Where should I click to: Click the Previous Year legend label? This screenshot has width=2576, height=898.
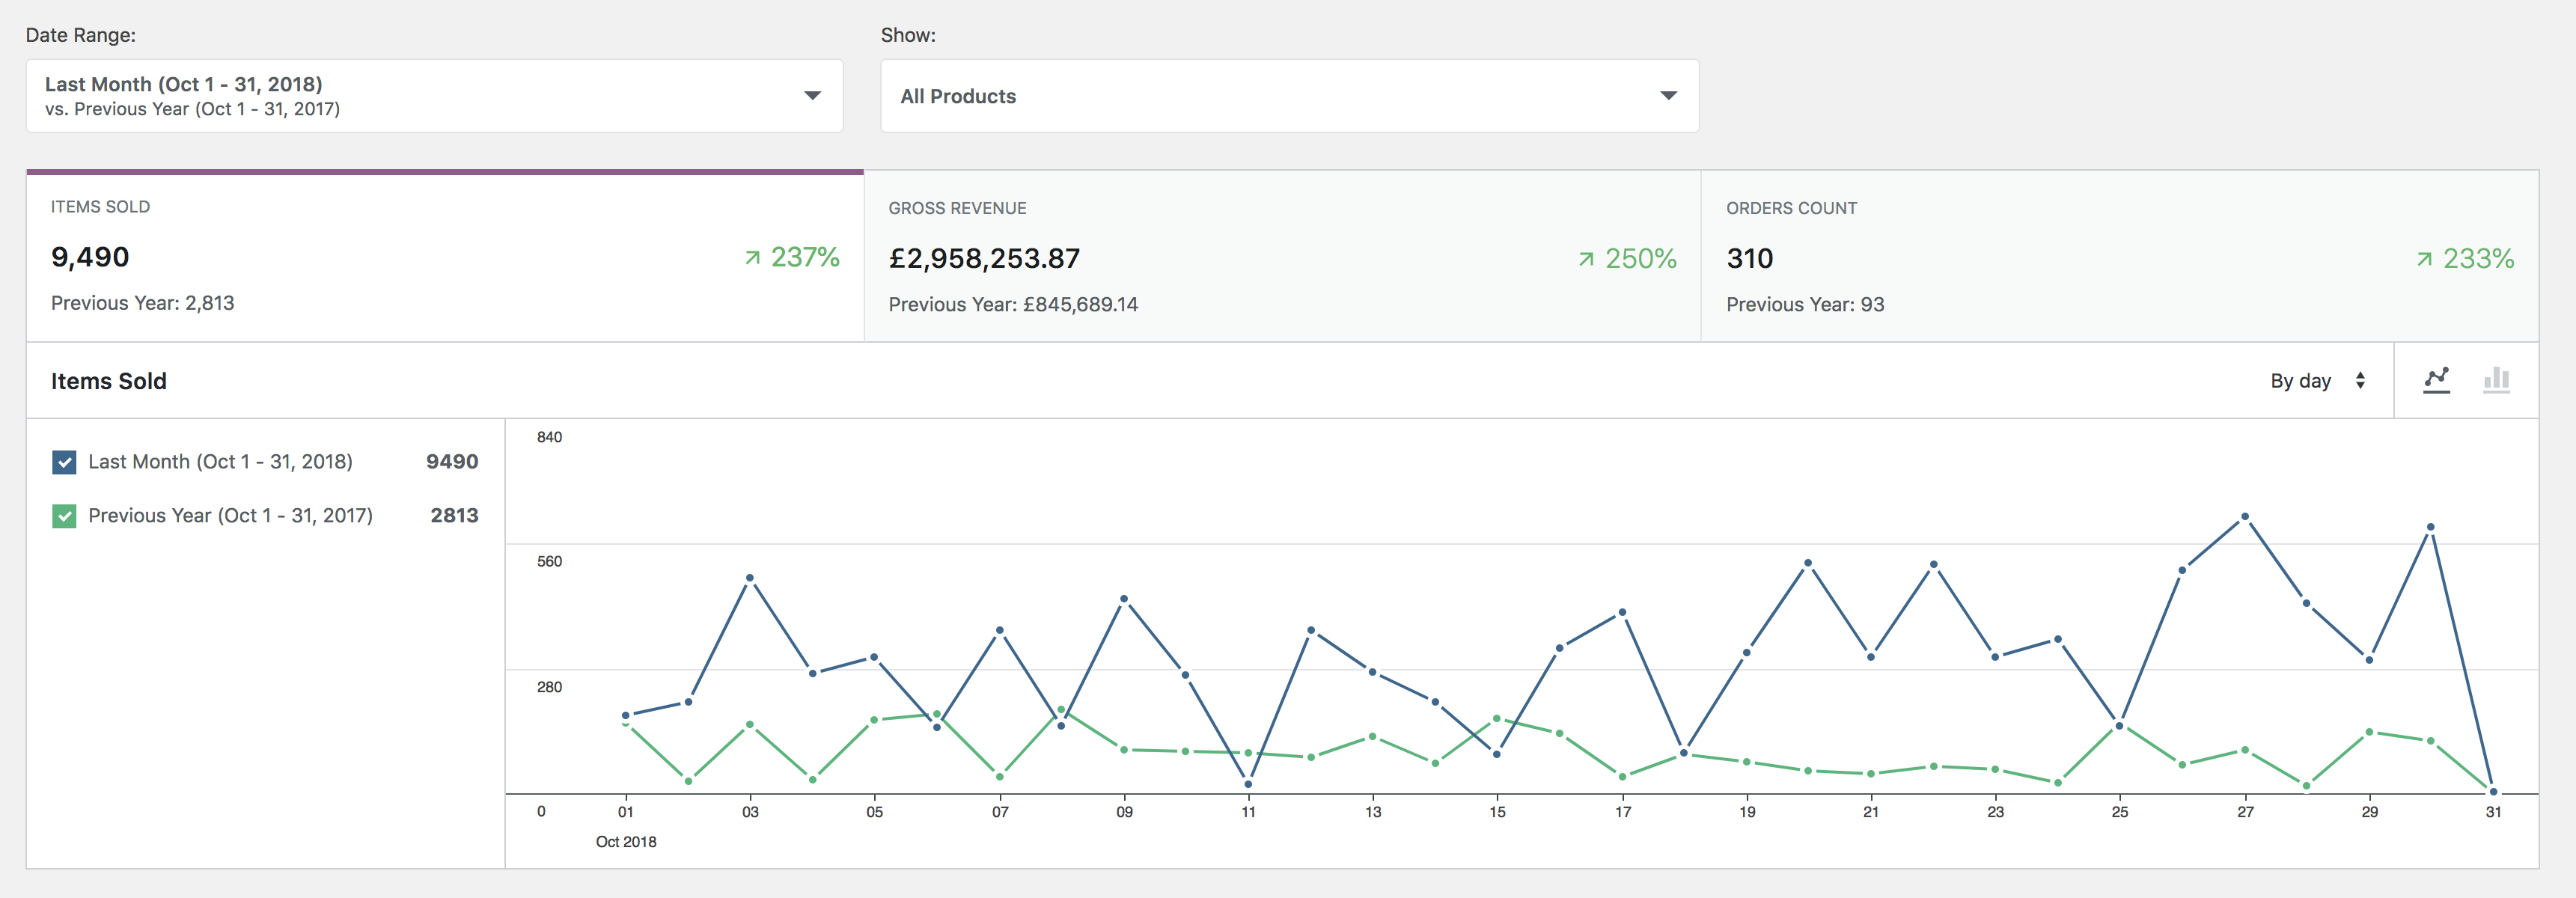[230, 516]
